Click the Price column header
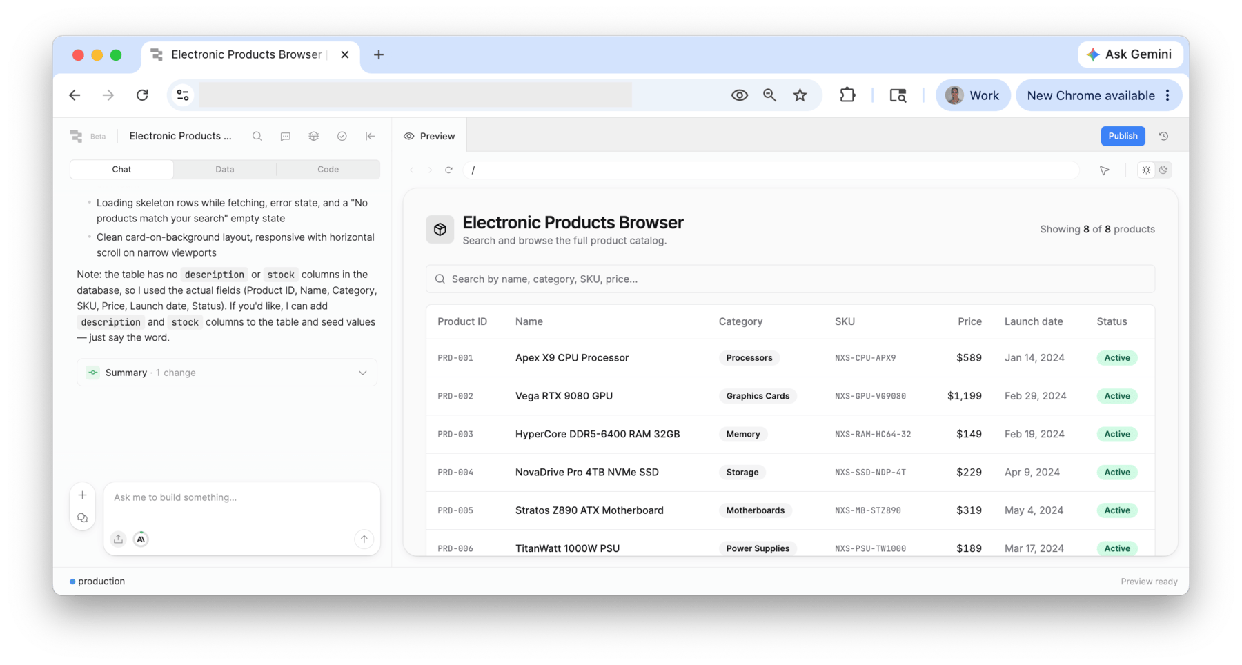The height and width of the screenshot is (665, 1242). tap(969, 321)
